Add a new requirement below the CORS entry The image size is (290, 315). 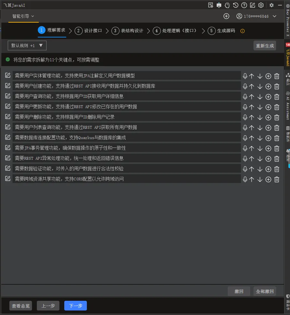pos(268,179)
